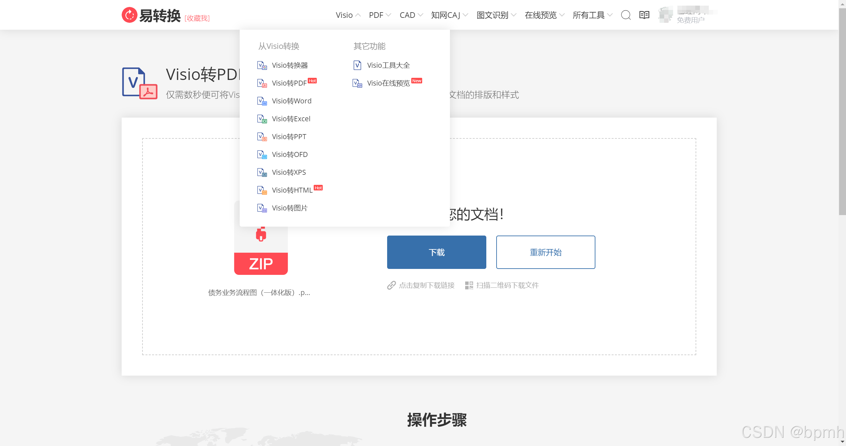The height and width of the screenshot is (446, 846).
Task: Click the 重新开始 button
Action: (545, 252)
